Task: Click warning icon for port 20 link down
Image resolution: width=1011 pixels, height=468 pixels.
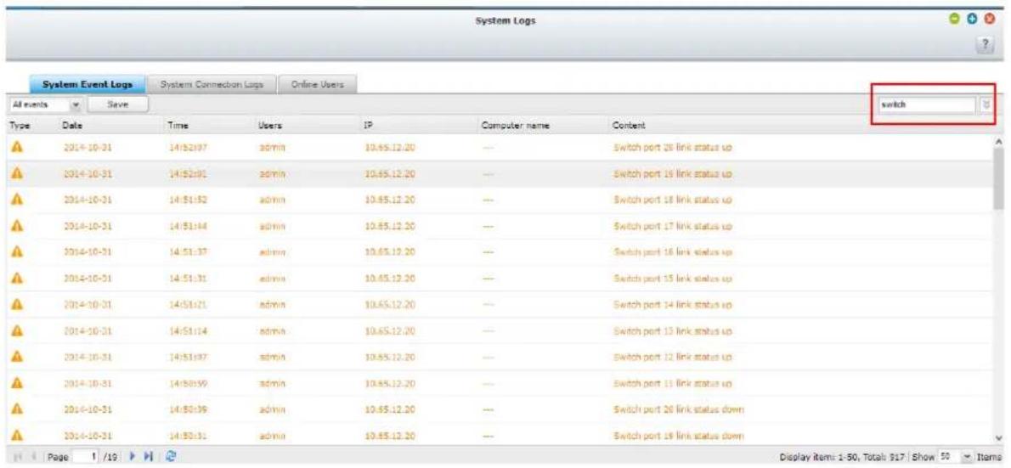Action: pos(17,410)
